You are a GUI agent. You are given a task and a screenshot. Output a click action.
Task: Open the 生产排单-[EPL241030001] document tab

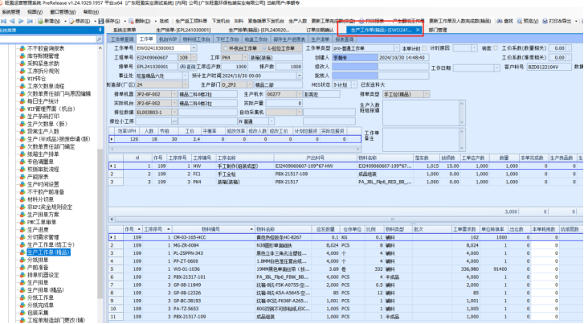183,30
